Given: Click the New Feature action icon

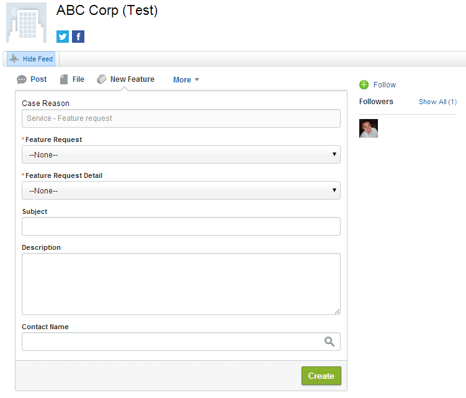Looking at the screenshot, I should tap(102, 79).
